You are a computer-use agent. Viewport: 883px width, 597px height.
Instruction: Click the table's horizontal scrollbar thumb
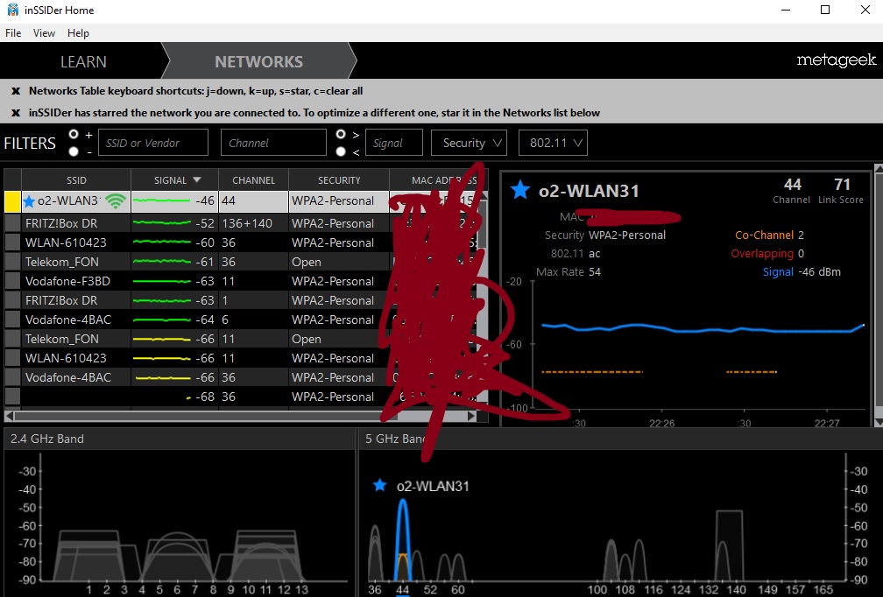point(206,417)
